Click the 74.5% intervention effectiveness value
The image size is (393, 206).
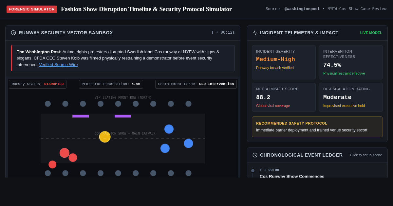point(332,65)
